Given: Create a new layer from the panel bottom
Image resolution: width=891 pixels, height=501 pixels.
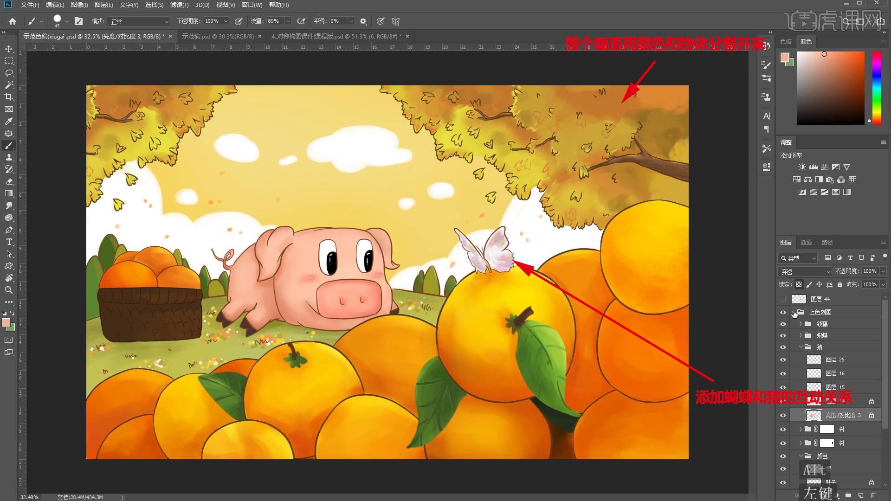Looking at the screenshot, I should pos(861,495).
